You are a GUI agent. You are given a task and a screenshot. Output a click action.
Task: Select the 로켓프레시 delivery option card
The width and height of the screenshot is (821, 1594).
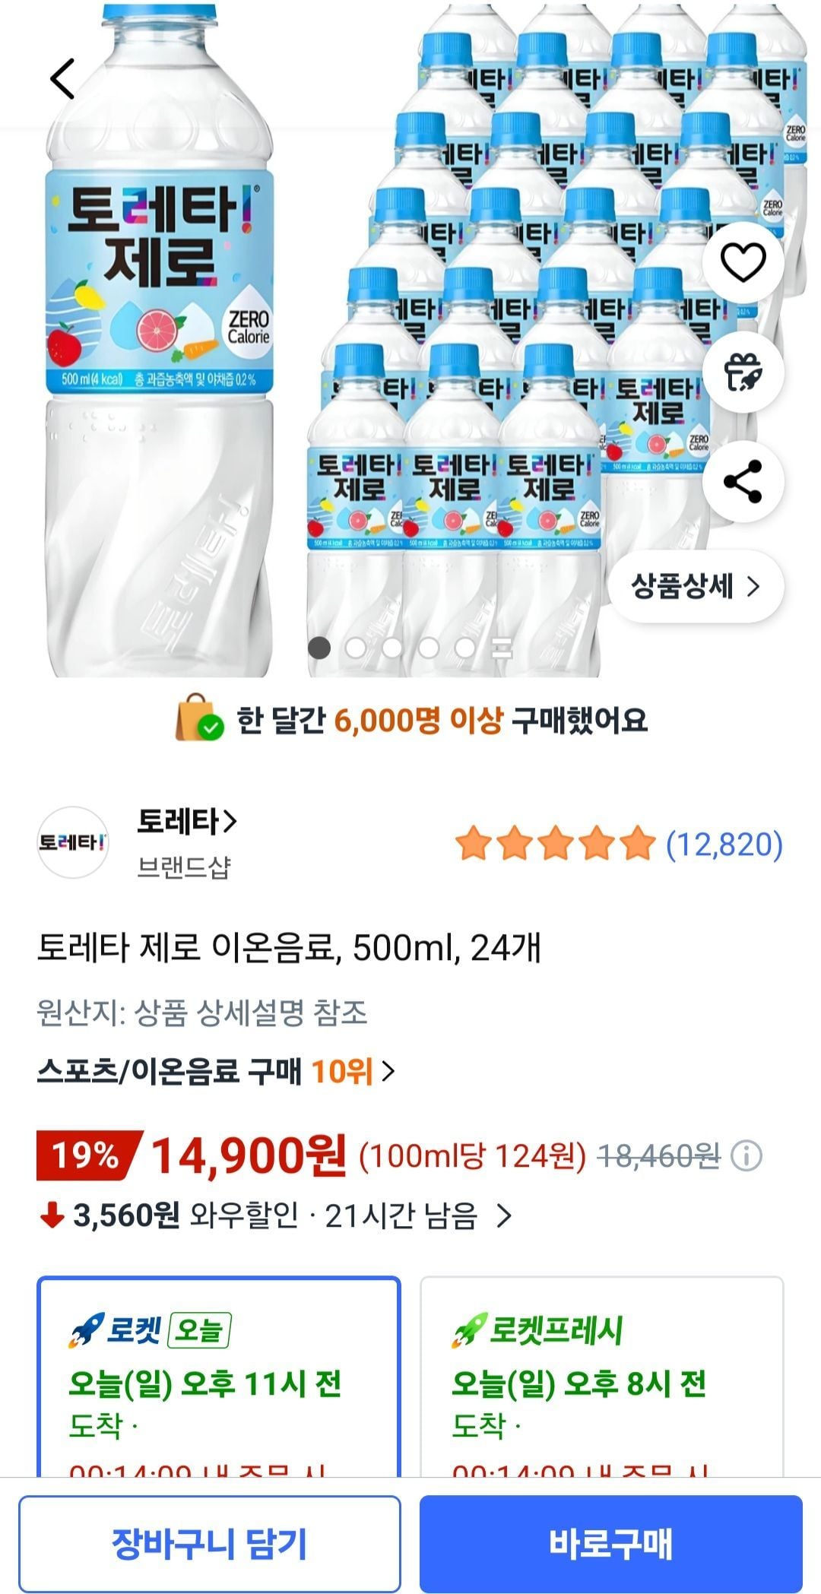602,1377
